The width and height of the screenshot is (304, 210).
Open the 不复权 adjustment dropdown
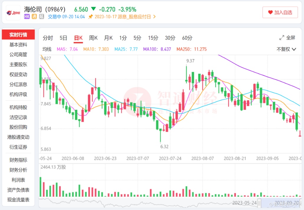[x=286, y=49]
